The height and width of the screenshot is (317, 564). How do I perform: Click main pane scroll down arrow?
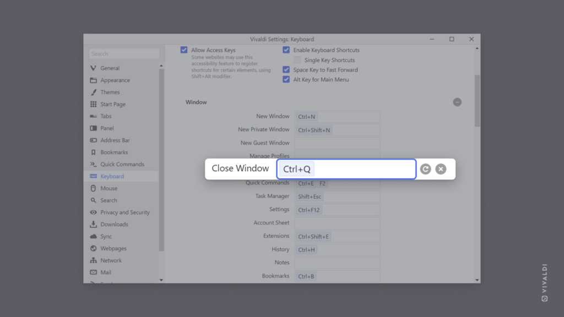click(x=477, y=280)
